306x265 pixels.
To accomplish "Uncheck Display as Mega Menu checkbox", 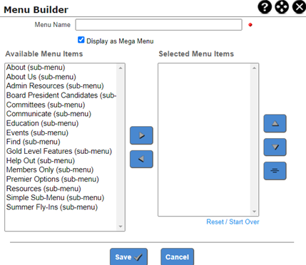I will pos(81,40).
